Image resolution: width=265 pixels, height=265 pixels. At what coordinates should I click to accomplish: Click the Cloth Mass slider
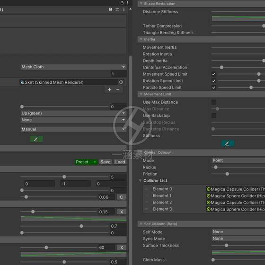click(x=238, y=260)
